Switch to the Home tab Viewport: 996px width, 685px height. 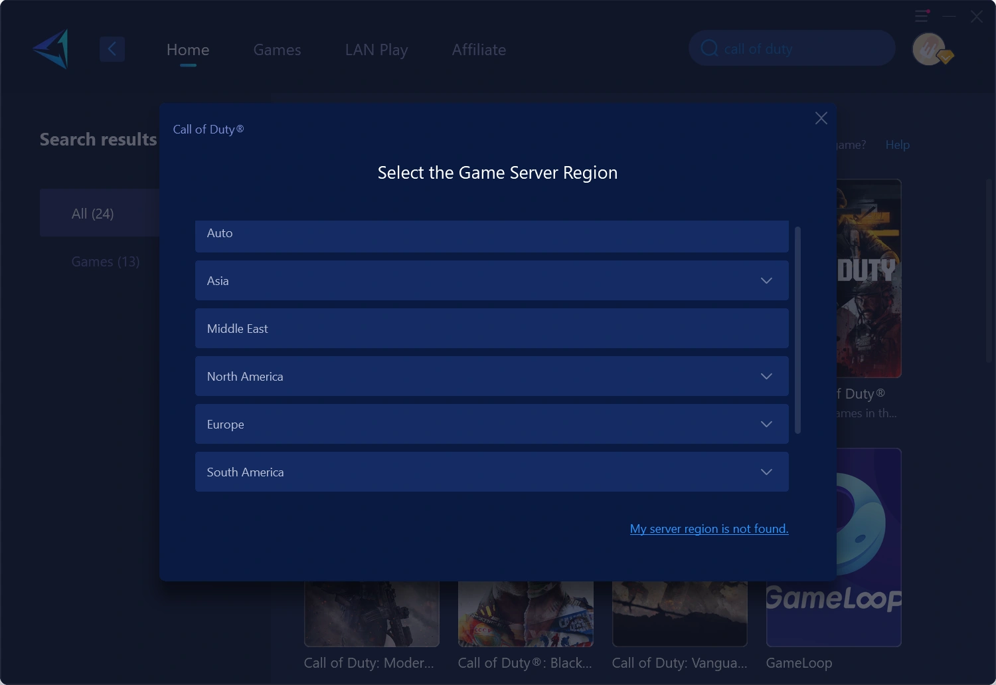click(188, 50)
